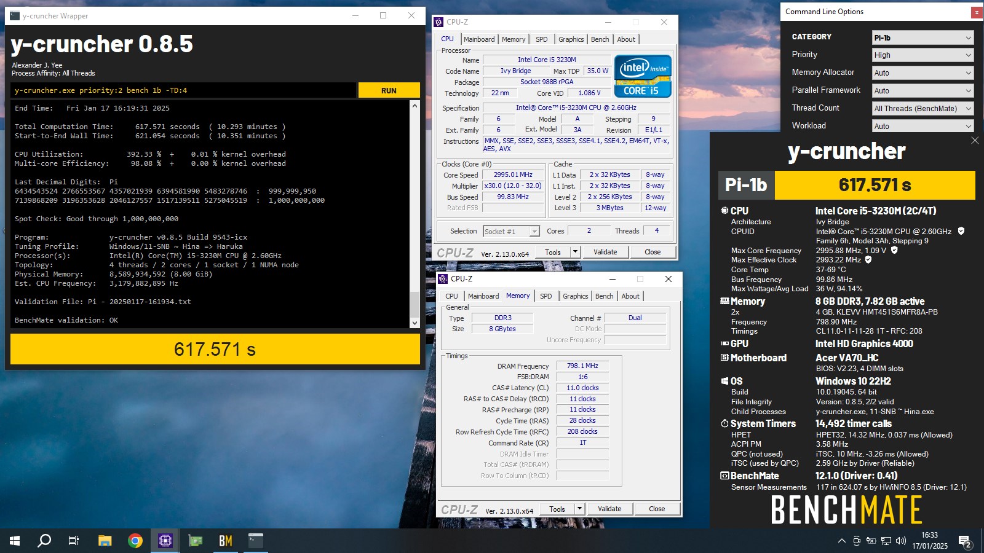Open the Workload dropdown

(x=922, y=126)
